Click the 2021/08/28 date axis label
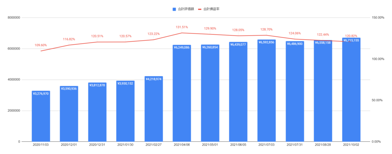The height and width of the screenshot is (154, 392). pos(323,145)
